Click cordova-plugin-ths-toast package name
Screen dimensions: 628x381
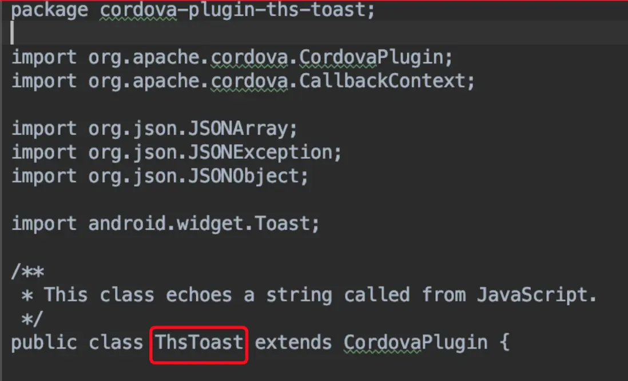point(233,10)
